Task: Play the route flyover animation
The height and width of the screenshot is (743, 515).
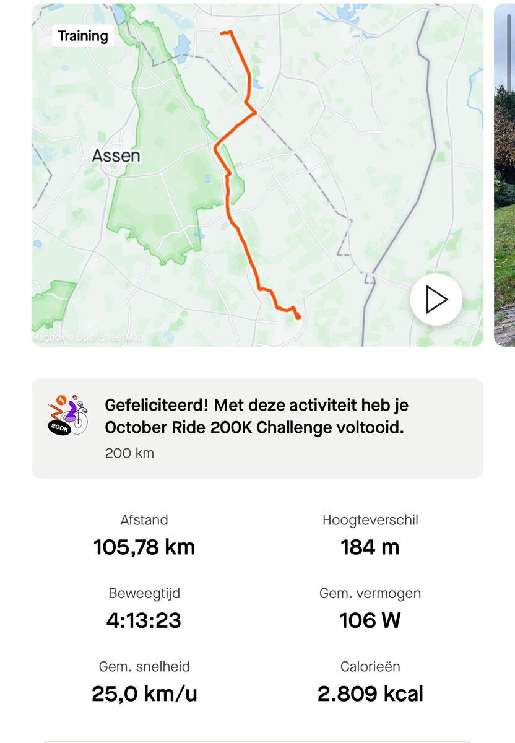Action: coord(436,300)
